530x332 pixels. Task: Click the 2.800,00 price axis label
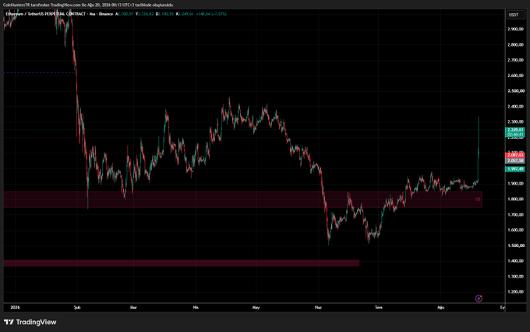pos(515,44)
